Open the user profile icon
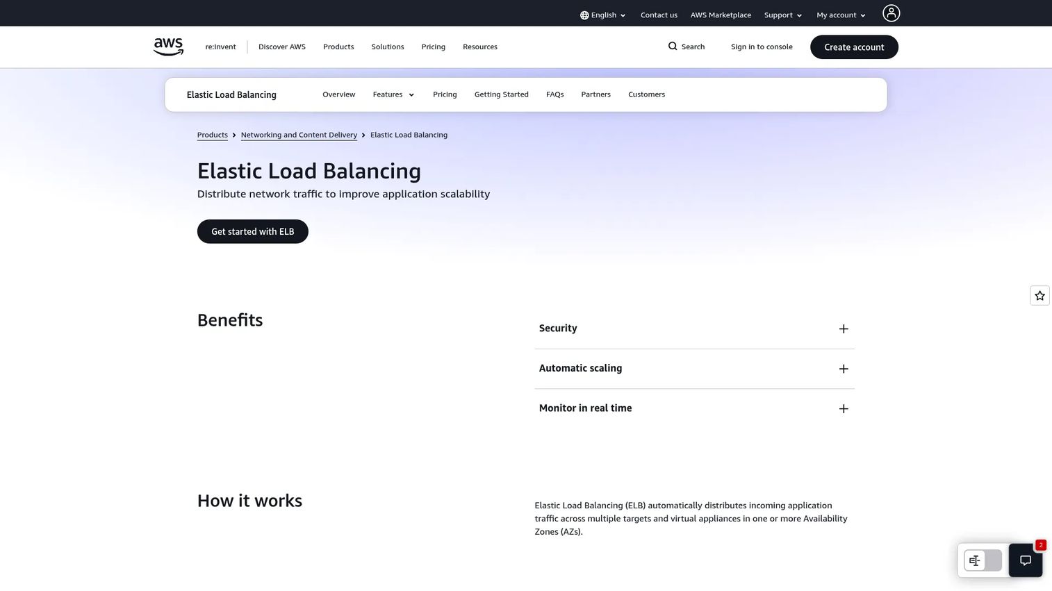This screenshot has width=1052, height=591. pyautogui.click(x=891, y=13)
